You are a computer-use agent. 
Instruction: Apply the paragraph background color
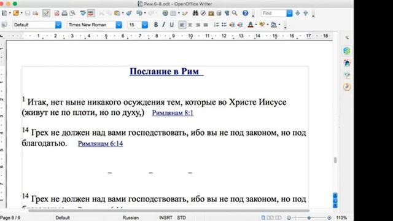click(274, 25)
